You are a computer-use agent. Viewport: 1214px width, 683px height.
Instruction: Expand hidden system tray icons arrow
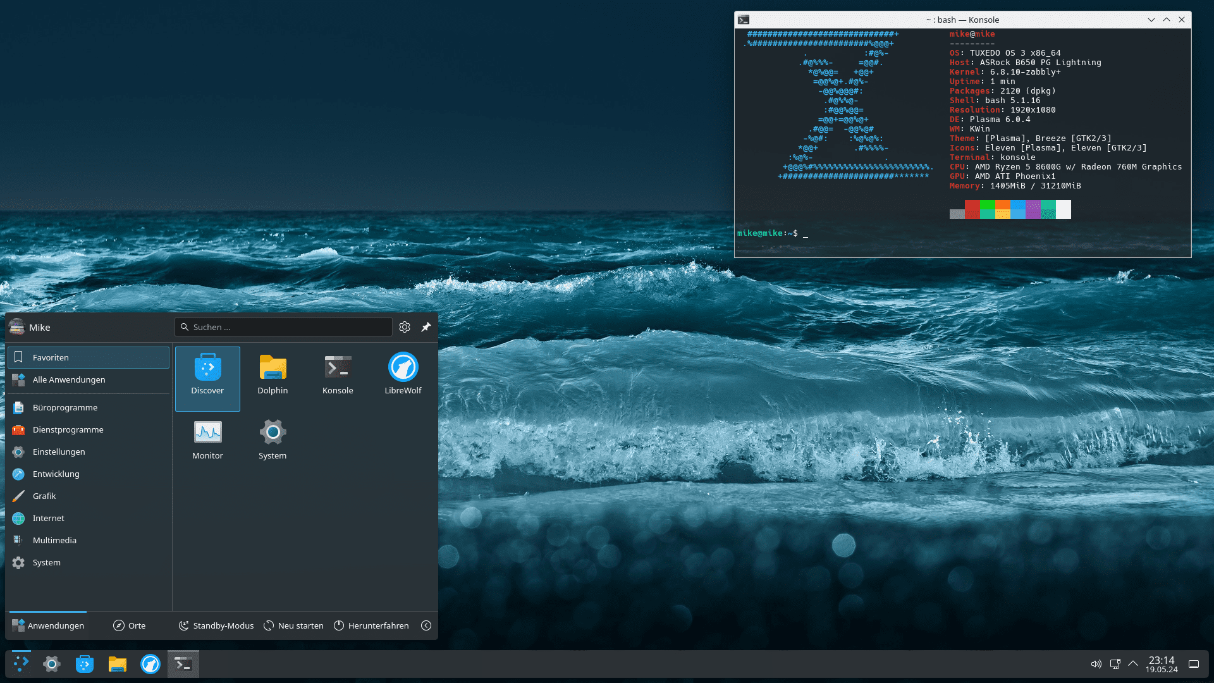click(1133, 664)
